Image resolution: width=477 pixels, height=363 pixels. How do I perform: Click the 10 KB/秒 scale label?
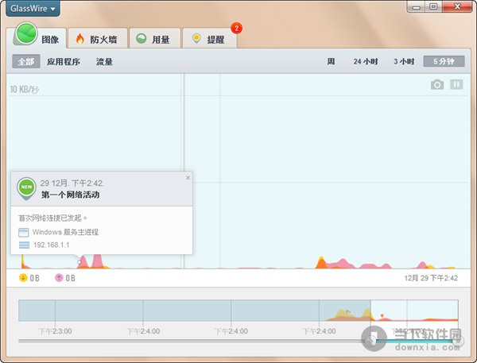(x=25, y=90)
